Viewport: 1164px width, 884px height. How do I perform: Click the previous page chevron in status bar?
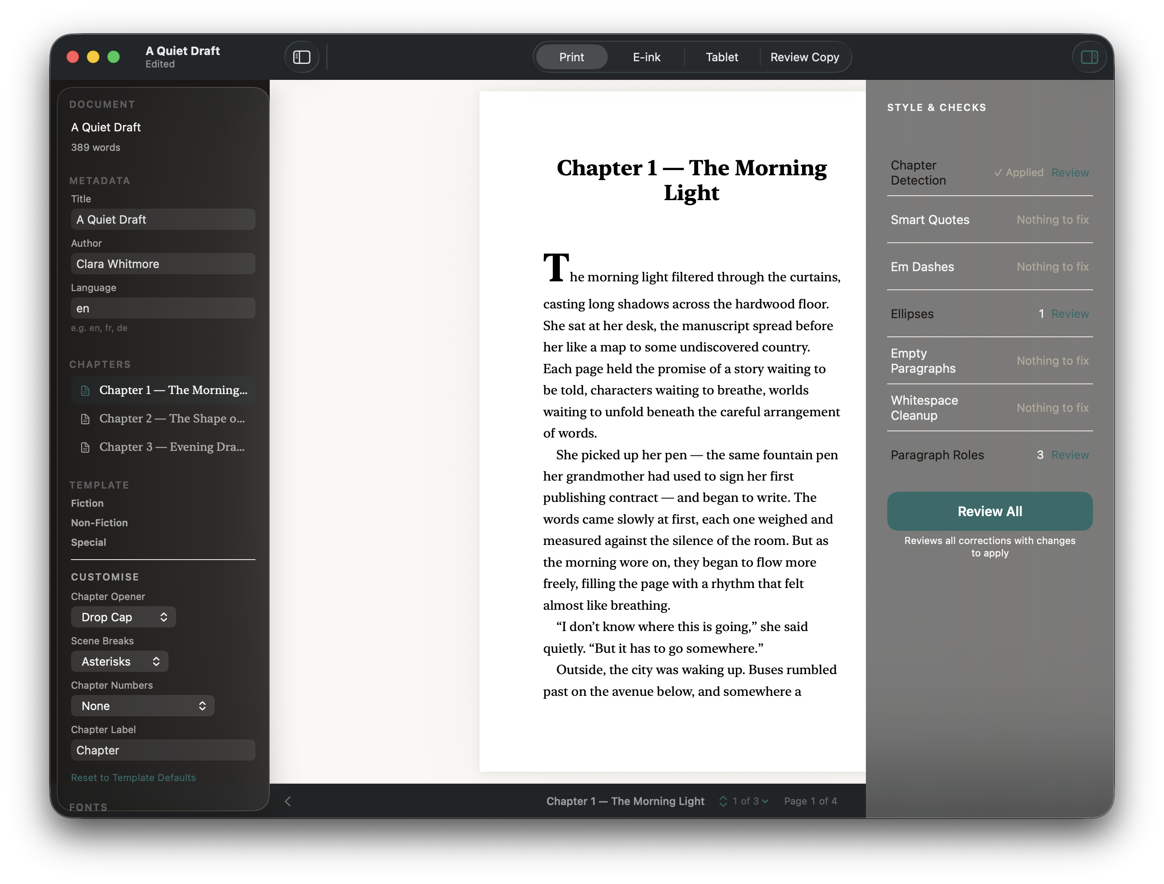click(288, 801)
